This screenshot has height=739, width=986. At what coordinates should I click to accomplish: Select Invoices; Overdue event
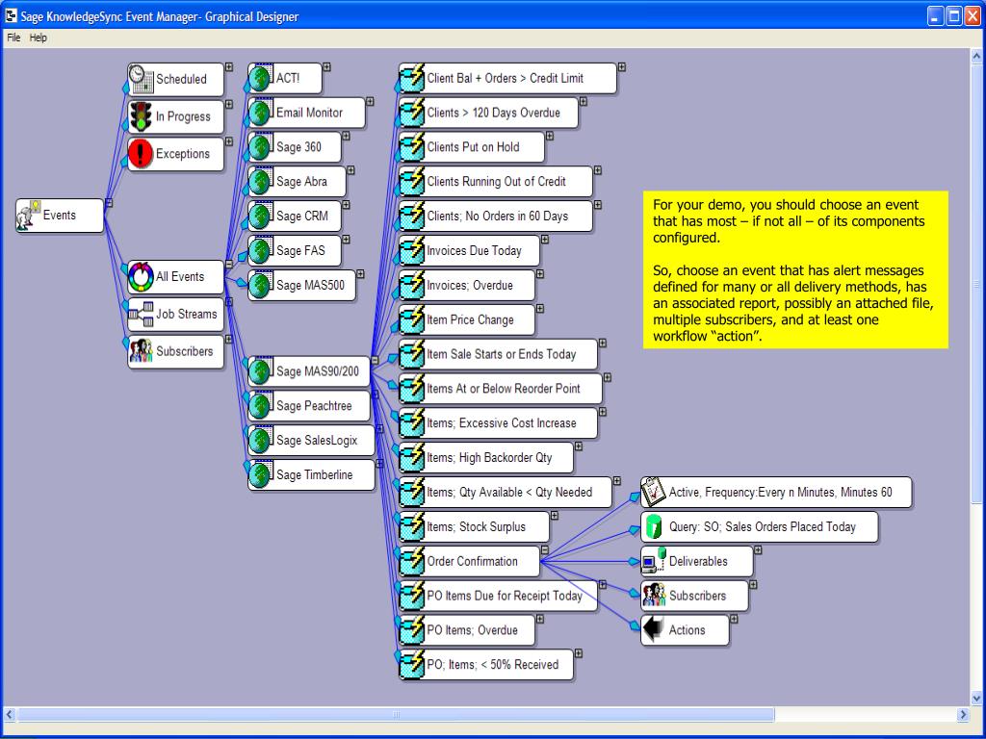pyautogui.click(x=467, y=285)
